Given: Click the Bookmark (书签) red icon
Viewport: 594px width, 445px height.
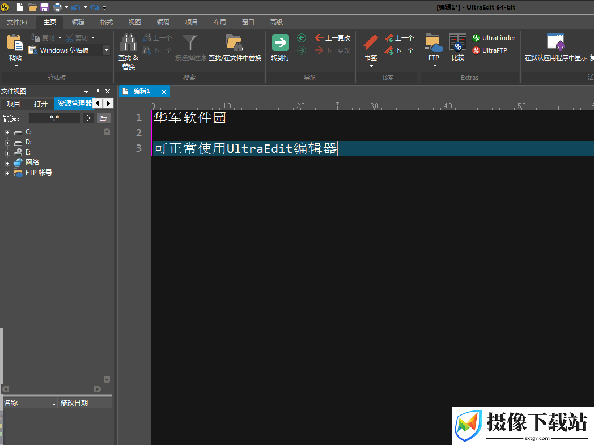Looking at the screenshot, I should pyautogui.click(x=371, y=42).
